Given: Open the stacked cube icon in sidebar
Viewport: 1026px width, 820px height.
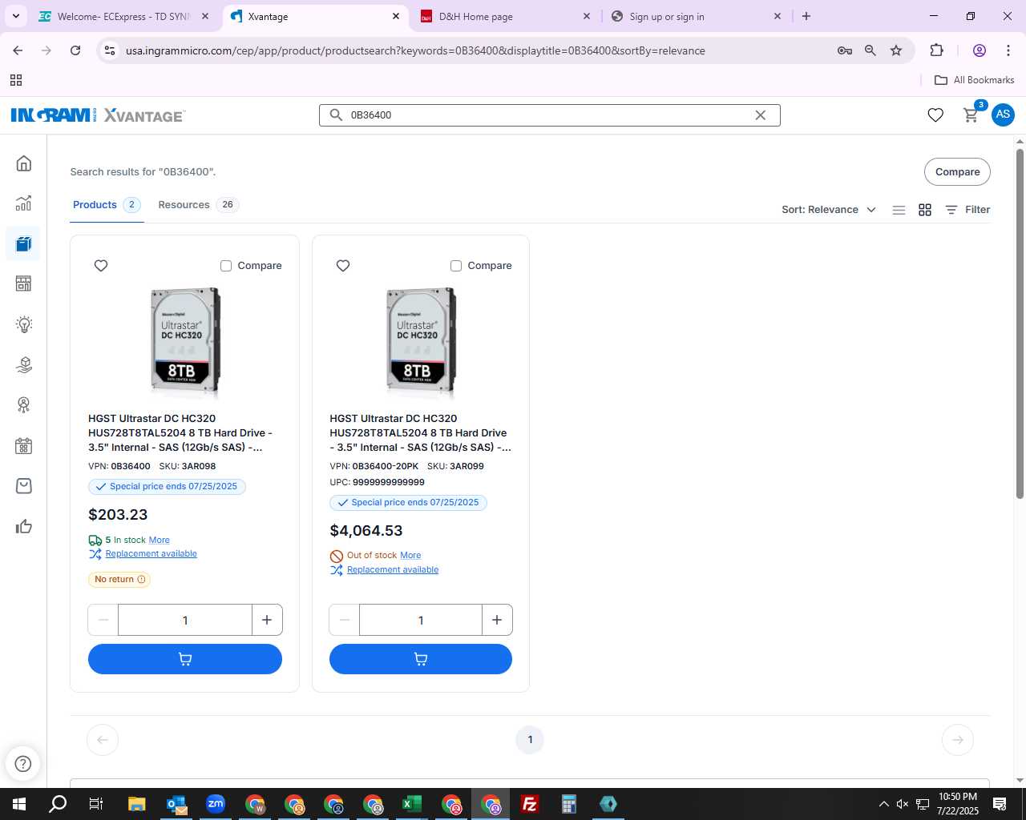Looking at the screenshot, I should (x=24, y=364).
